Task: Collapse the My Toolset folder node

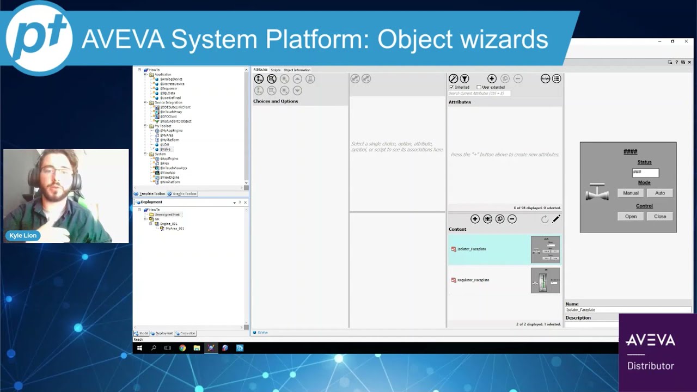Action: pos(145,126)
